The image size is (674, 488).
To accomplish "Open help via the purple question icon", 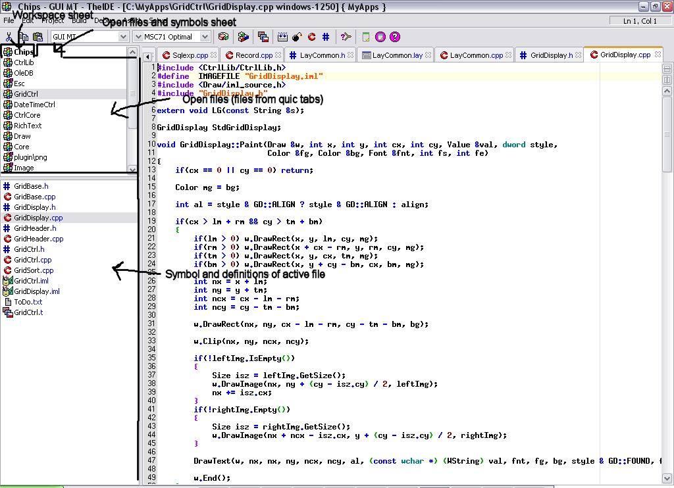I will pos(395,37).
